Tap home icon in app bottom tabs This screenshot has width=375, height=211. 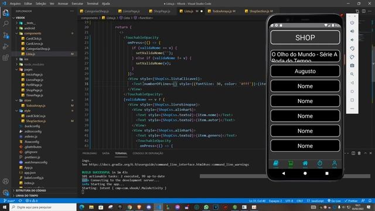tap(305, 164)
